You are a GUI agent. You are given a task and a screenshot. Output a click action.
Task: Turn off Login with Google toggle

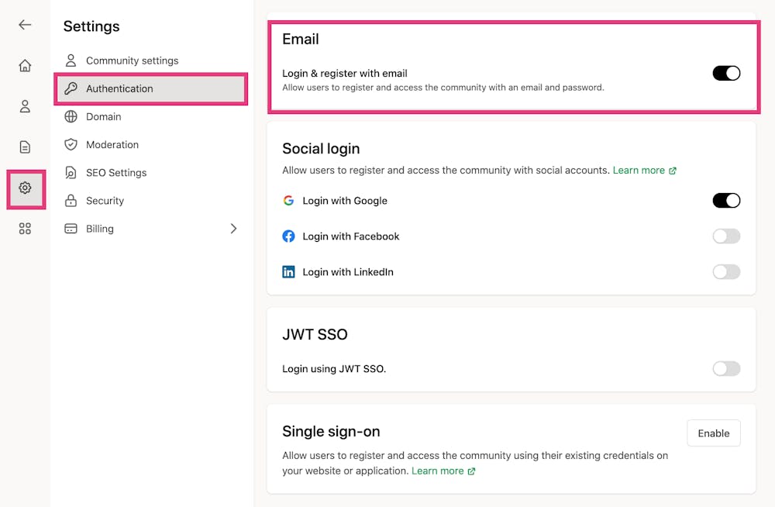tap(726, 201)
